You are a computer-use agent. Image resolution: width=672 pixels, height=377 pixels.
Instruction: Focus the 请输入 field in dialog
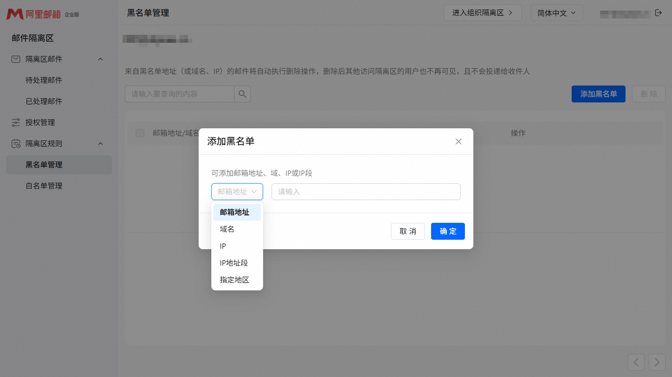pyautogui.click(x=366, y=192)
